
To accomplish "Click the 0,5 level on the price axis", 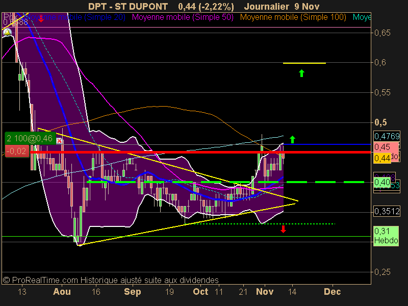I will coord(380,122).
